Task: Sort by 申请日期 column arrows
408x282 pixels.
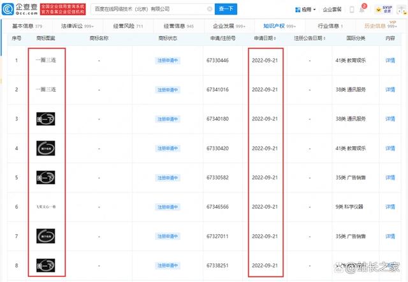Action: click(275, 38)
